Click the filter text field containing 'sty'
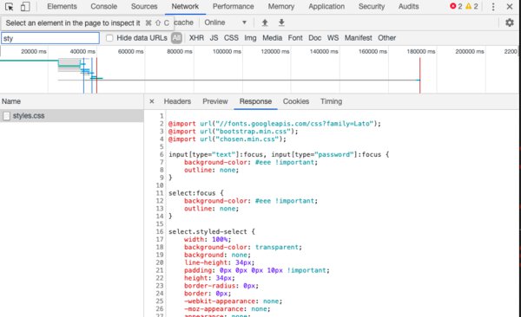The width and height of the screenshot is (521, 317). [50, 38]
